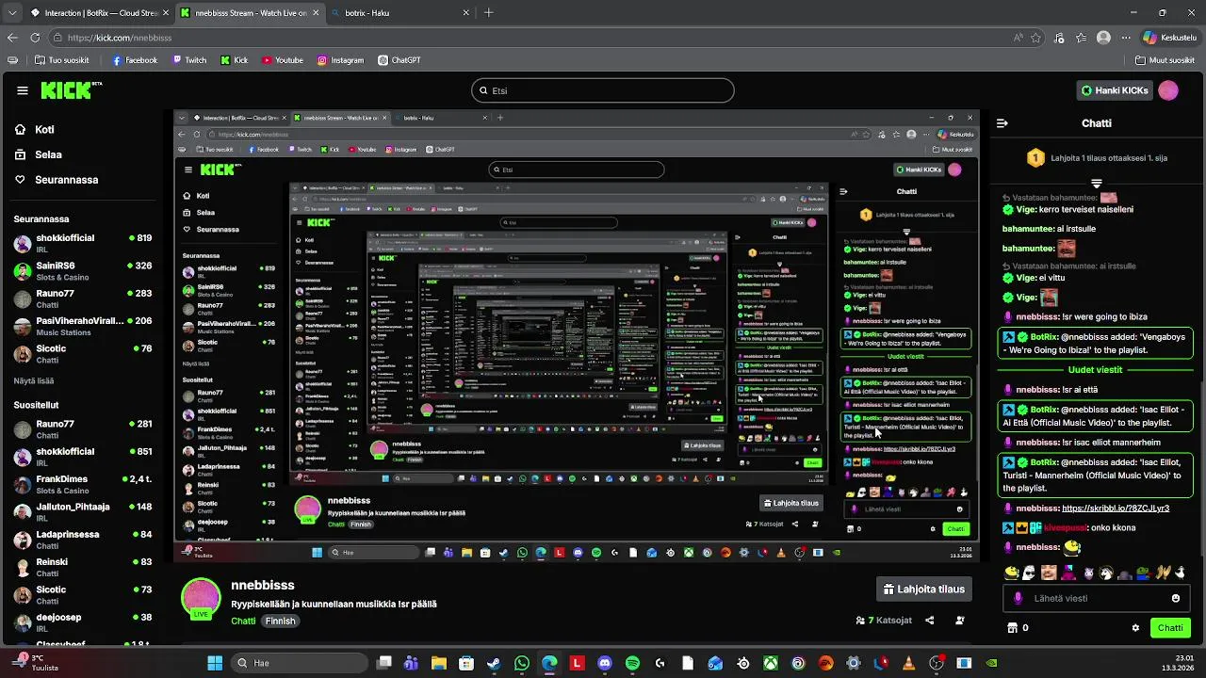Screen dimensions: 1206x678
Task: Open chat settings gear icon
Action: (x=1135, y=628)
